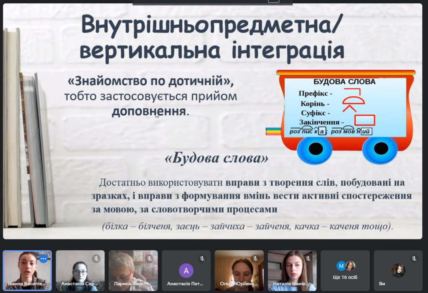This screenshot has height=293, width=428.
Task: Click the photo avatar beside the M avatar
Action: (x=350, y=266)
